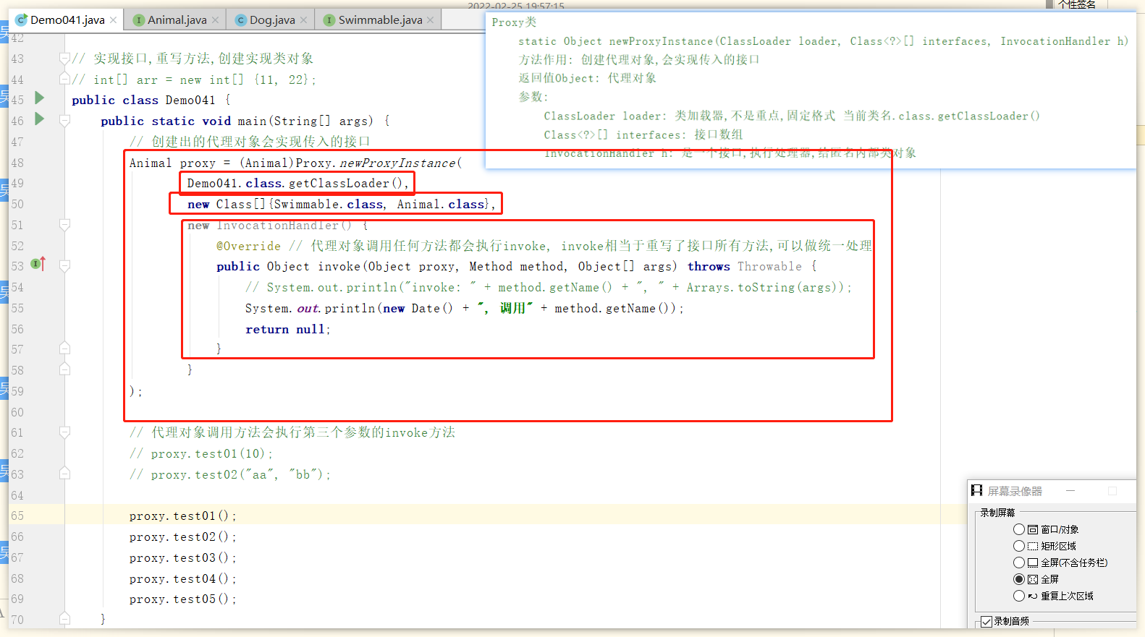The image size is (1145, 637).
Task: Click 屏幕录像器 title text
Action: point(1015,491)
